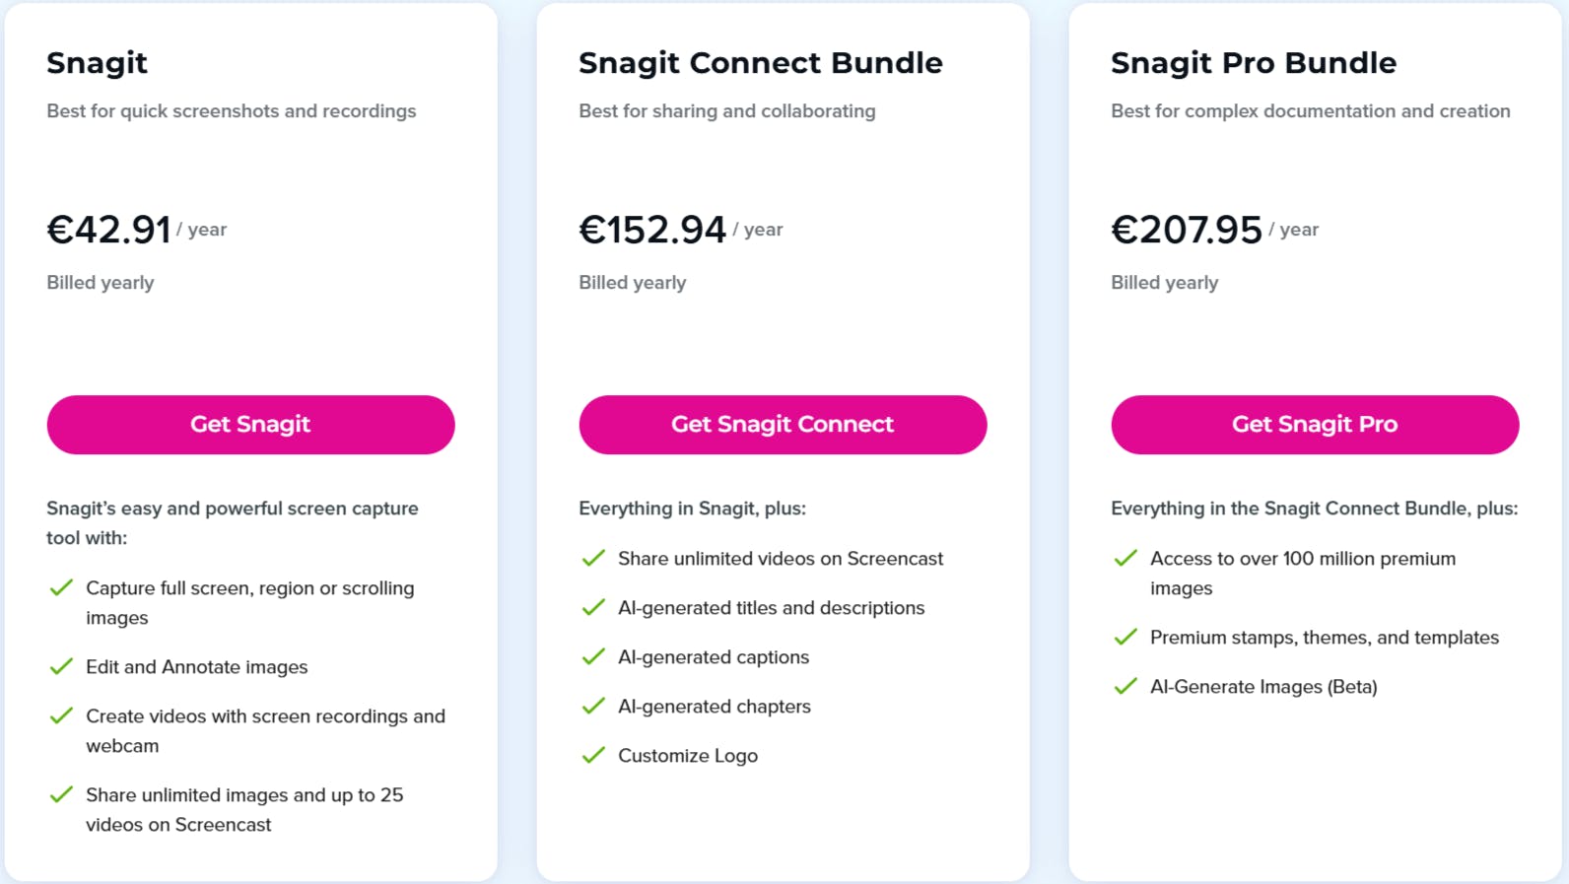Click checkmark next to 'Create videos with screen recordings'
This screenshot has height=884, width=1569.
click(61, 715)
